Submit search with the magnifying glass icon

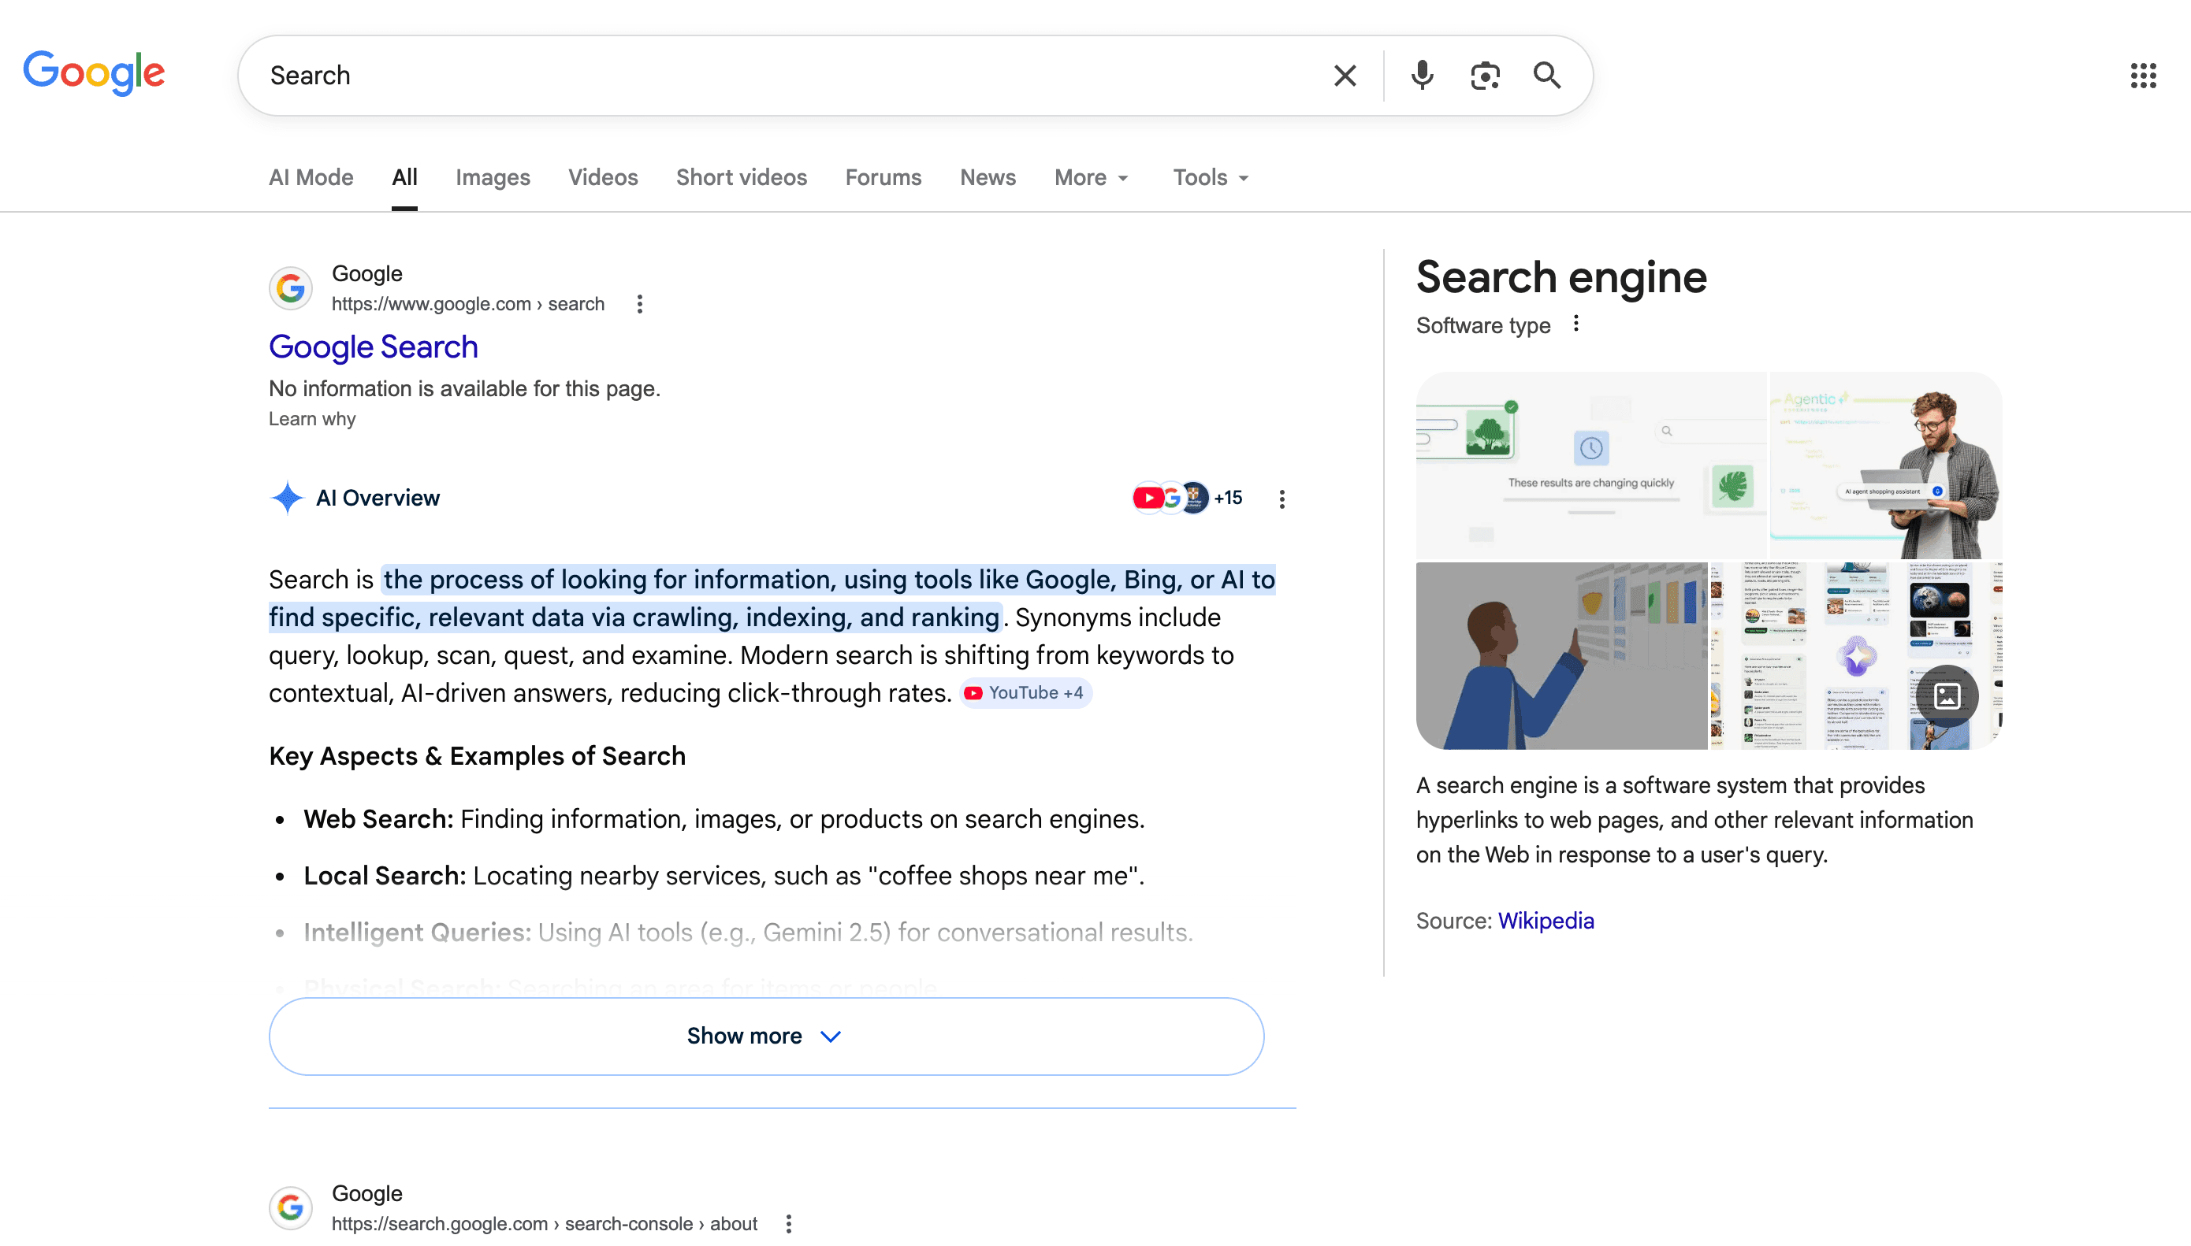pyautogui.click(x=1546, y=76)
